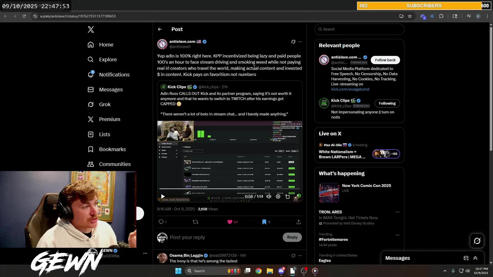Viewport: 493px width, 277px height.
Task: Open Osama_Bin_Laggin's profile name
Action: coord(186,255)
